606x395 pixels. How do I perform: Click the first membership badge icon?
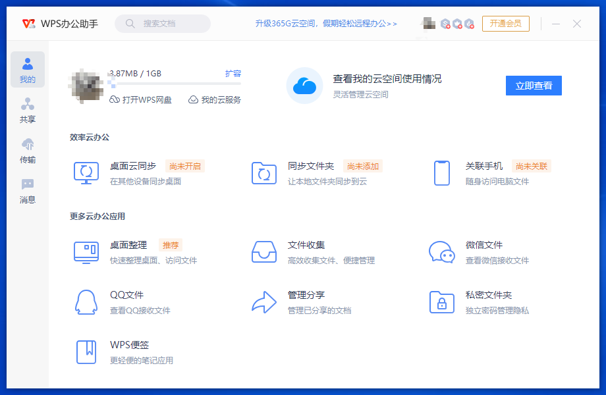(x=445, y=24)
